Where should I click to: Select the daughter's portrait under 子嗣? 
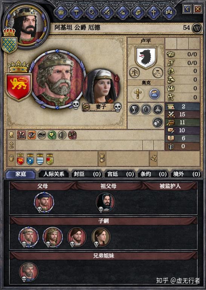(x=101, y=237)
